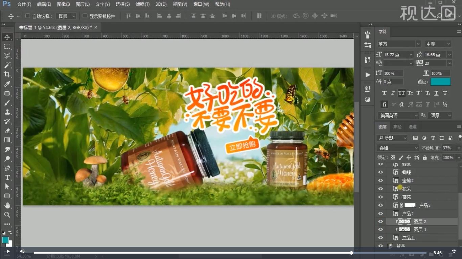Select the Eyedropper tool

[7, 84]
